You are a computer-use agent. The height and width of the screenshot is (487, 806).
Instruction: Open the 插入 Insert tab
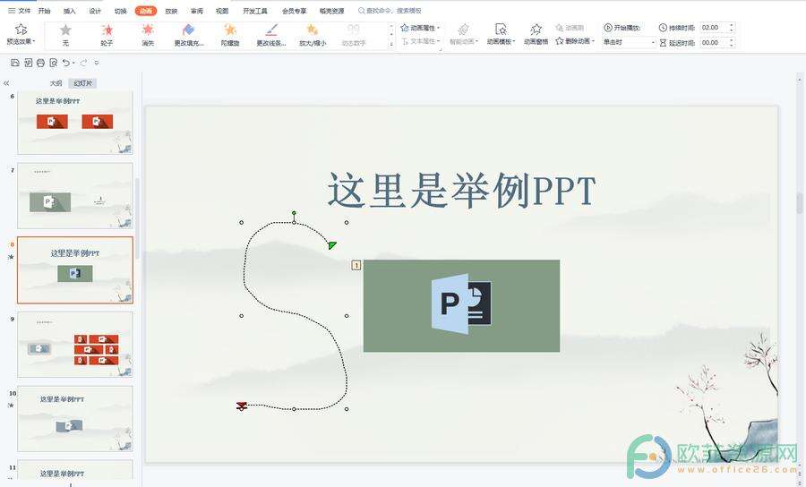pyautogui.click(x=69, y=11)
